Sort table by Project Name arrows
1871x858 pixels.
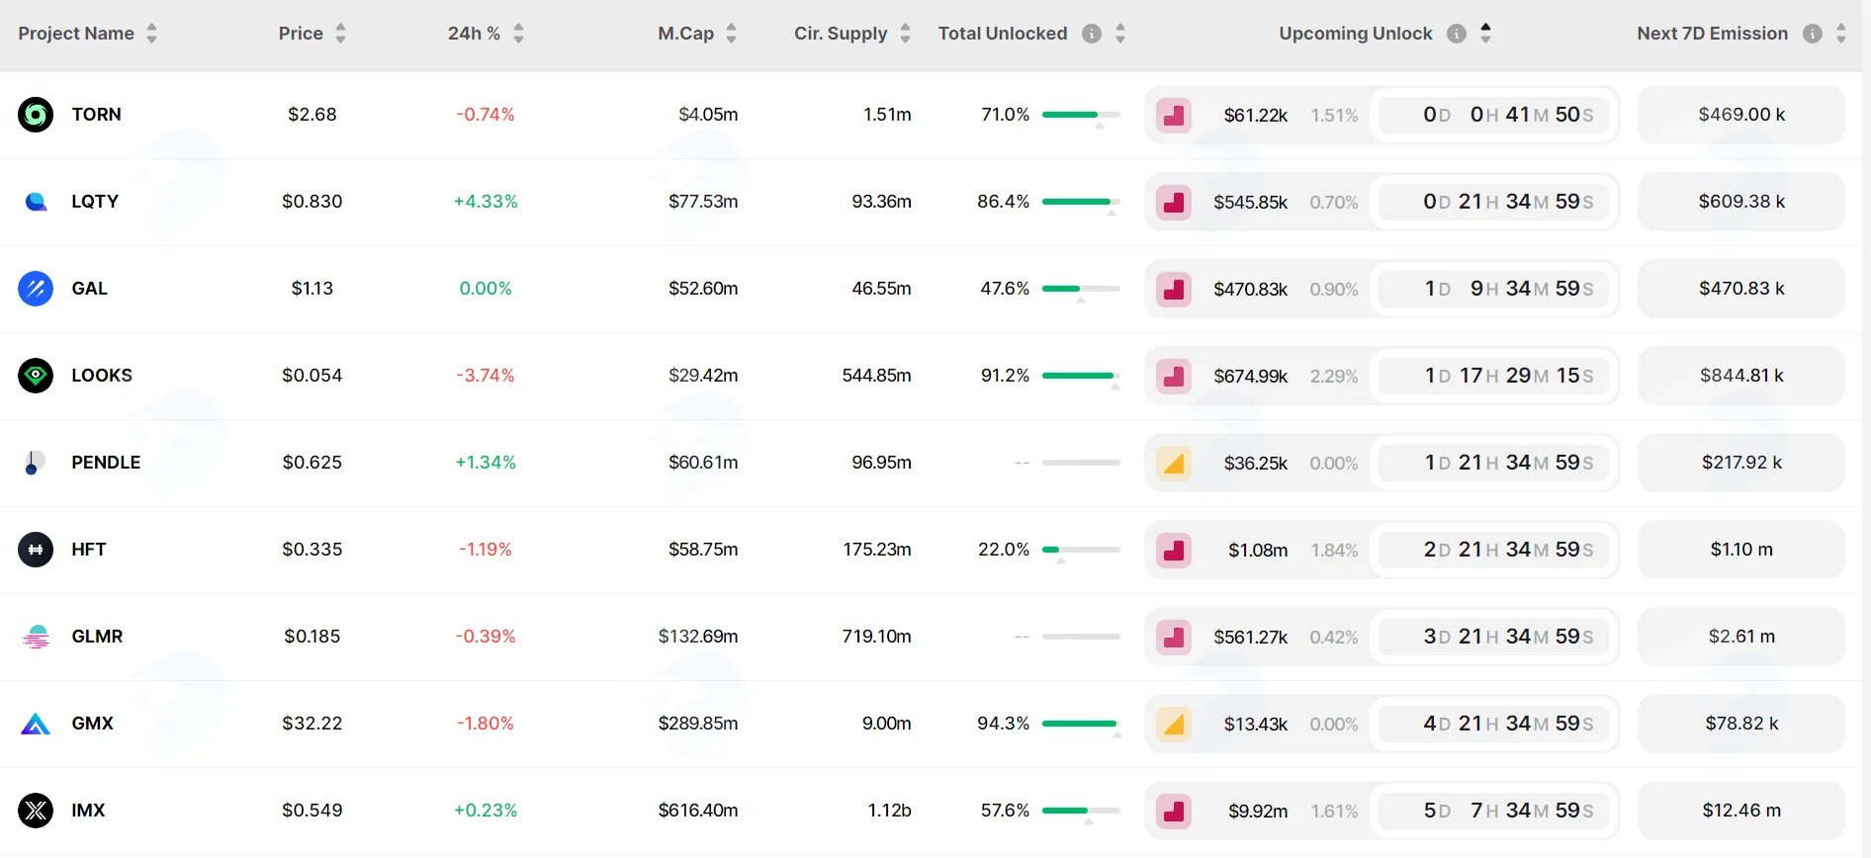point(151,34)
